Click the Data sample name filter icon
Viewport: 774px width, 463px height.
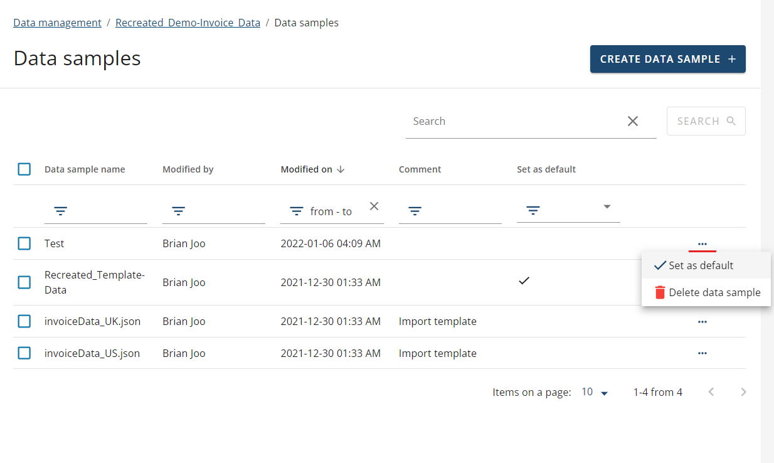(x=60, y=211)
